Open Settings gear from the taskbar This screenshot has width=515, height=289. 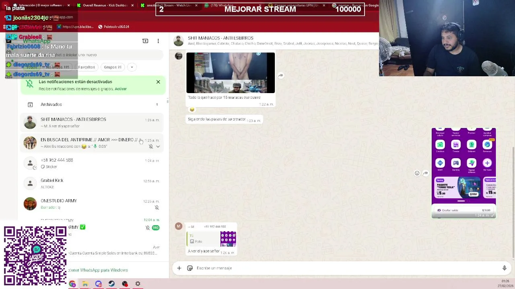click(x=138, y=284)
